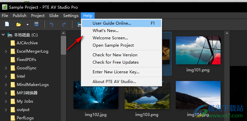Select the img104.jpg thumbnail
The width and height of the screenshot is (247, 121).
pos(198,95)
